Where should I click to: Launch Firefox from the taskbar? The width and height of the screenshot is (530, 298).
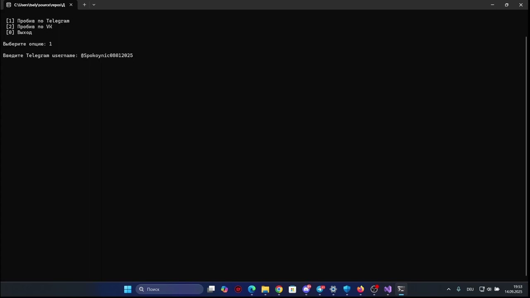[x=361, y=289]
